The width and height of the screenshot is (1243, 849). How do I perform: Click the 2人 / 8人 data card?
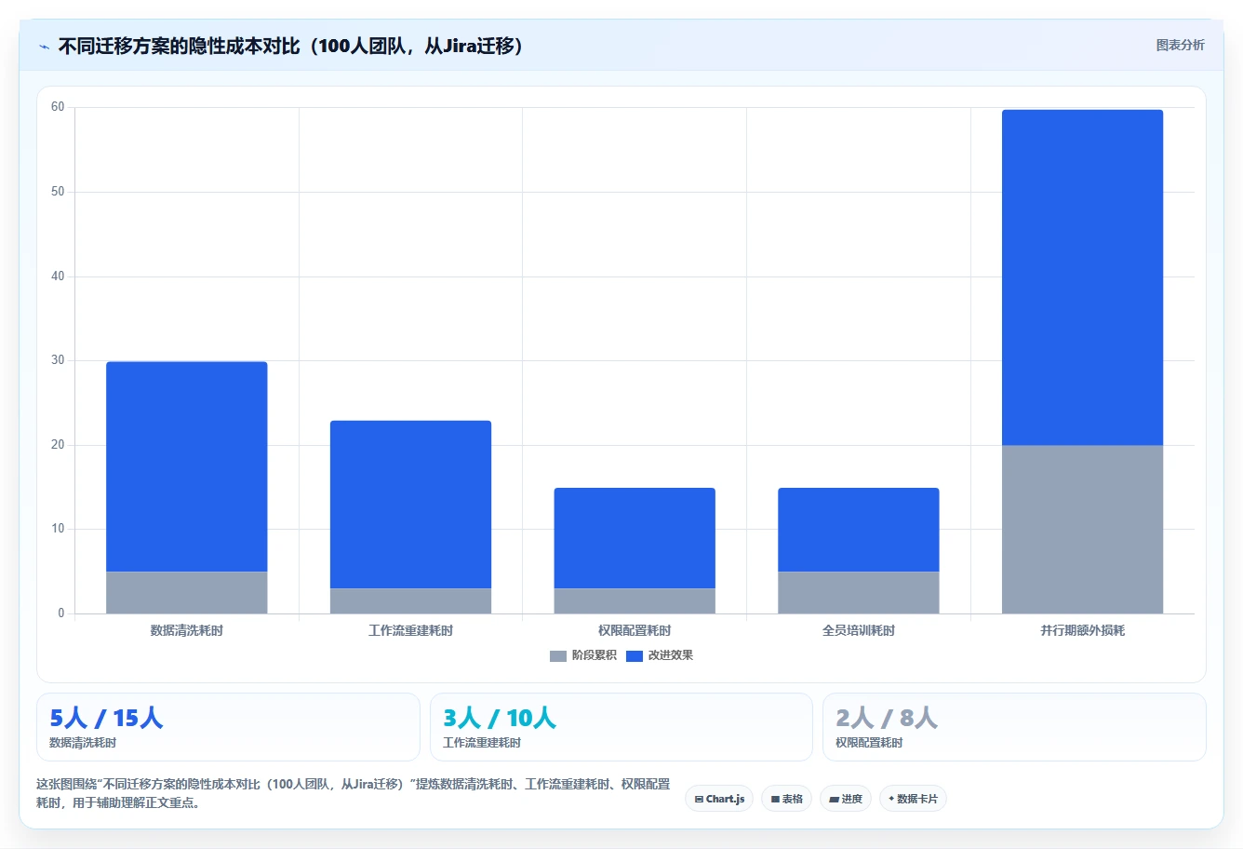1014,727
